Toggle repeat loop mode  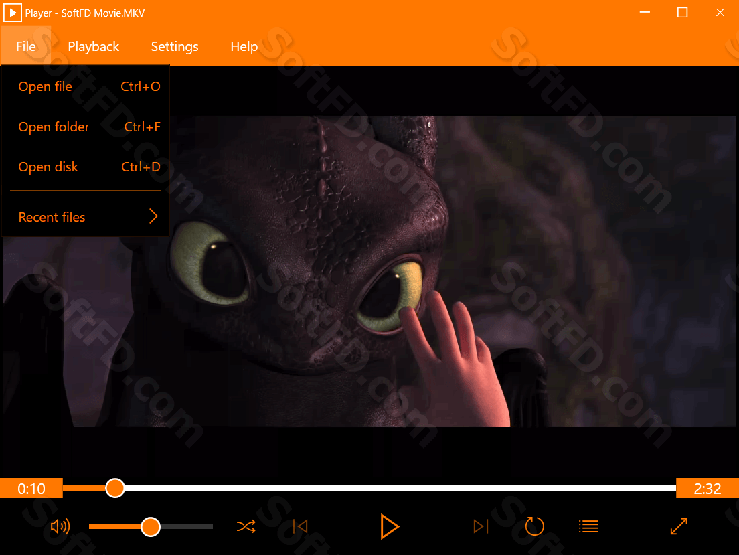click(x=534, y=526)
